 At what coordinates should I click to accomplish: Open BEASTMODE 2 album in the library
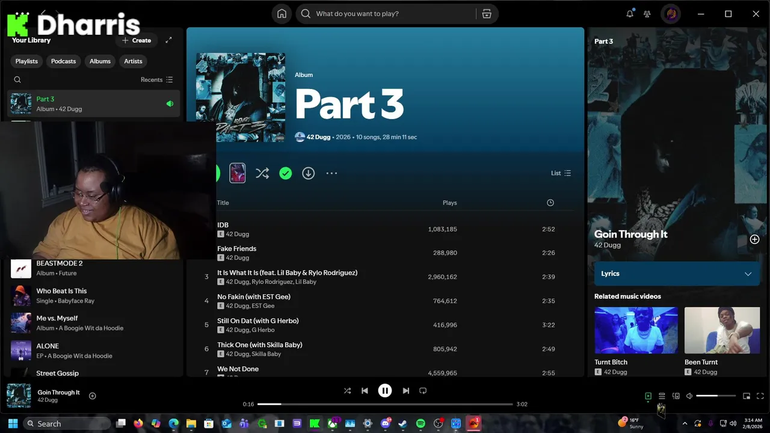click(94, 268)
